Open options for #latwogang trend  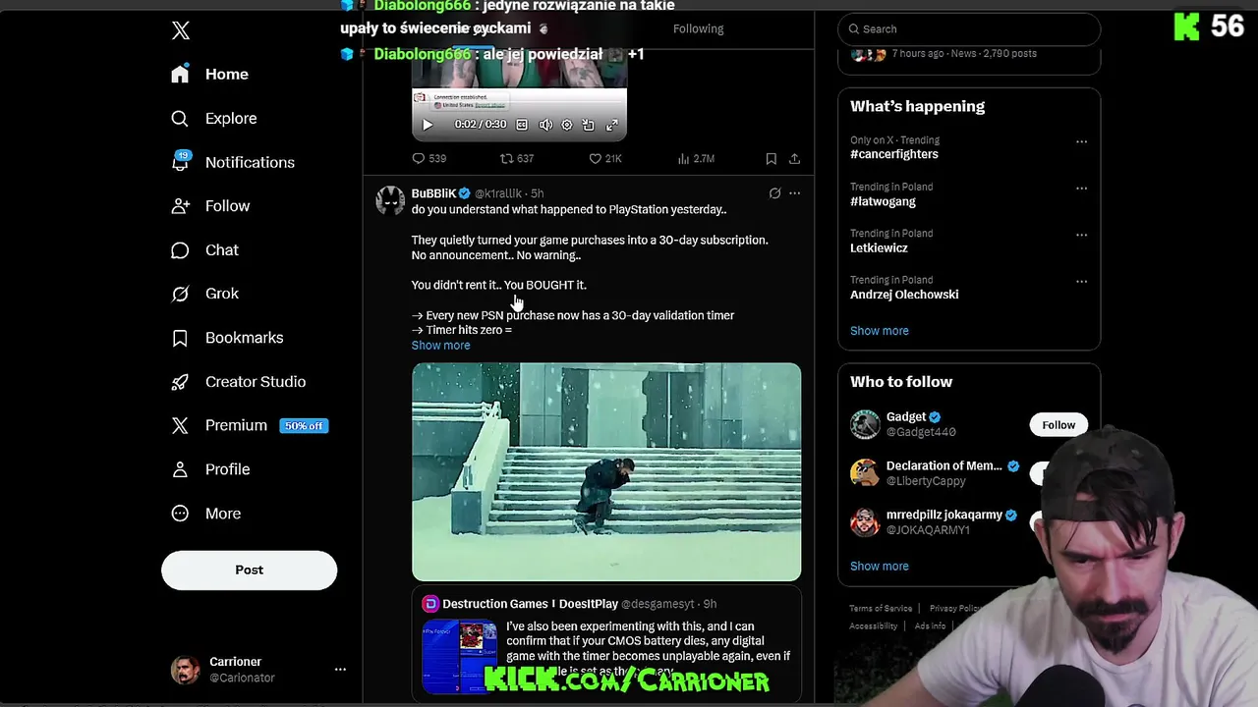[x=1081, y=188]
